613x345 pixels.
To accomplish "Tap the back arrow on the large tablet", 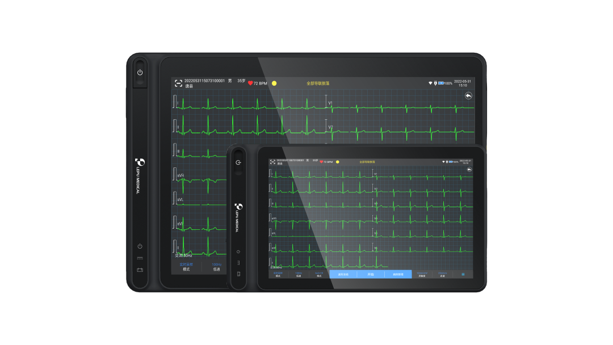I will pos(468,96).
